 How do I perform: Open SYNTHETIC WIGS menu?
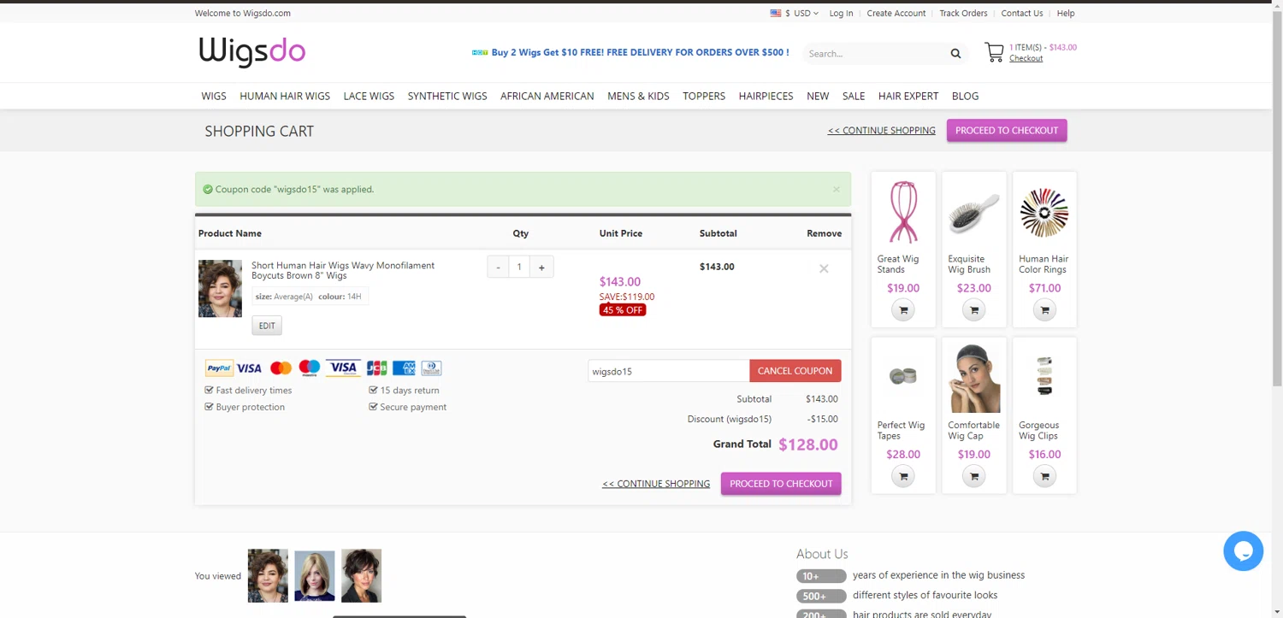(x=447, y=96)
